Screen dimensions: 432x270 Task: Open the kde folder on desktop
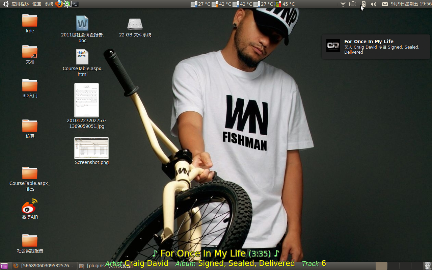coord(30,20)
